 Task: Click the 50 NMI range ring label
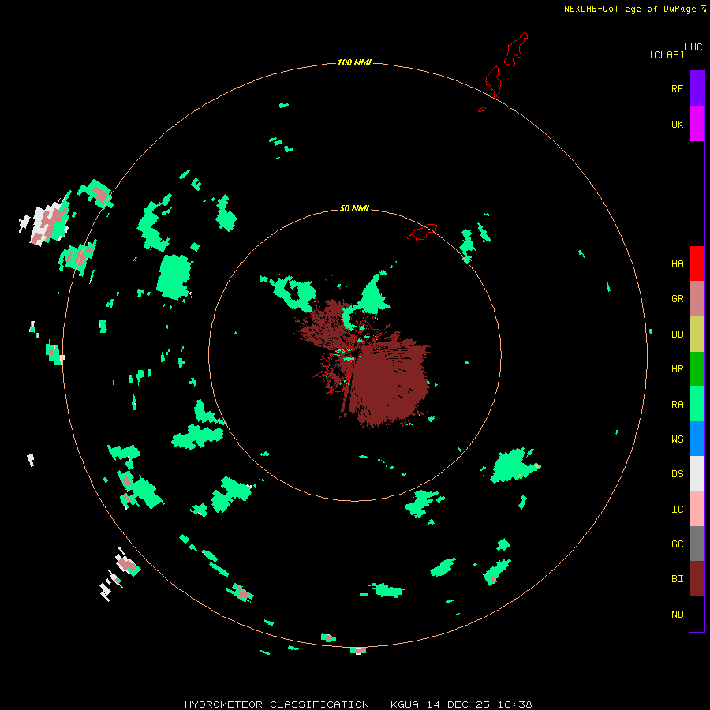pos(354,208)
